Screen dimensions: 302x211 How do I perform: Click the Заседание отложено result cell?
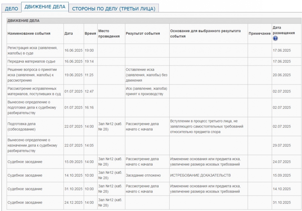point(143,175)
